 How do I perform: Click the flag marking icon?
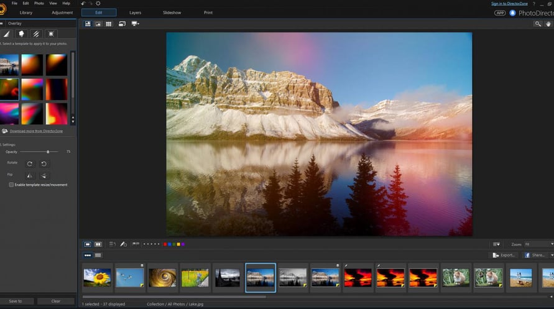point(136,244)
